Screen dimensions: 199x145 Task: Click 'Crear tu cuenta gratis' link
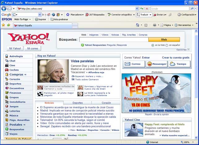click(176, 58)
